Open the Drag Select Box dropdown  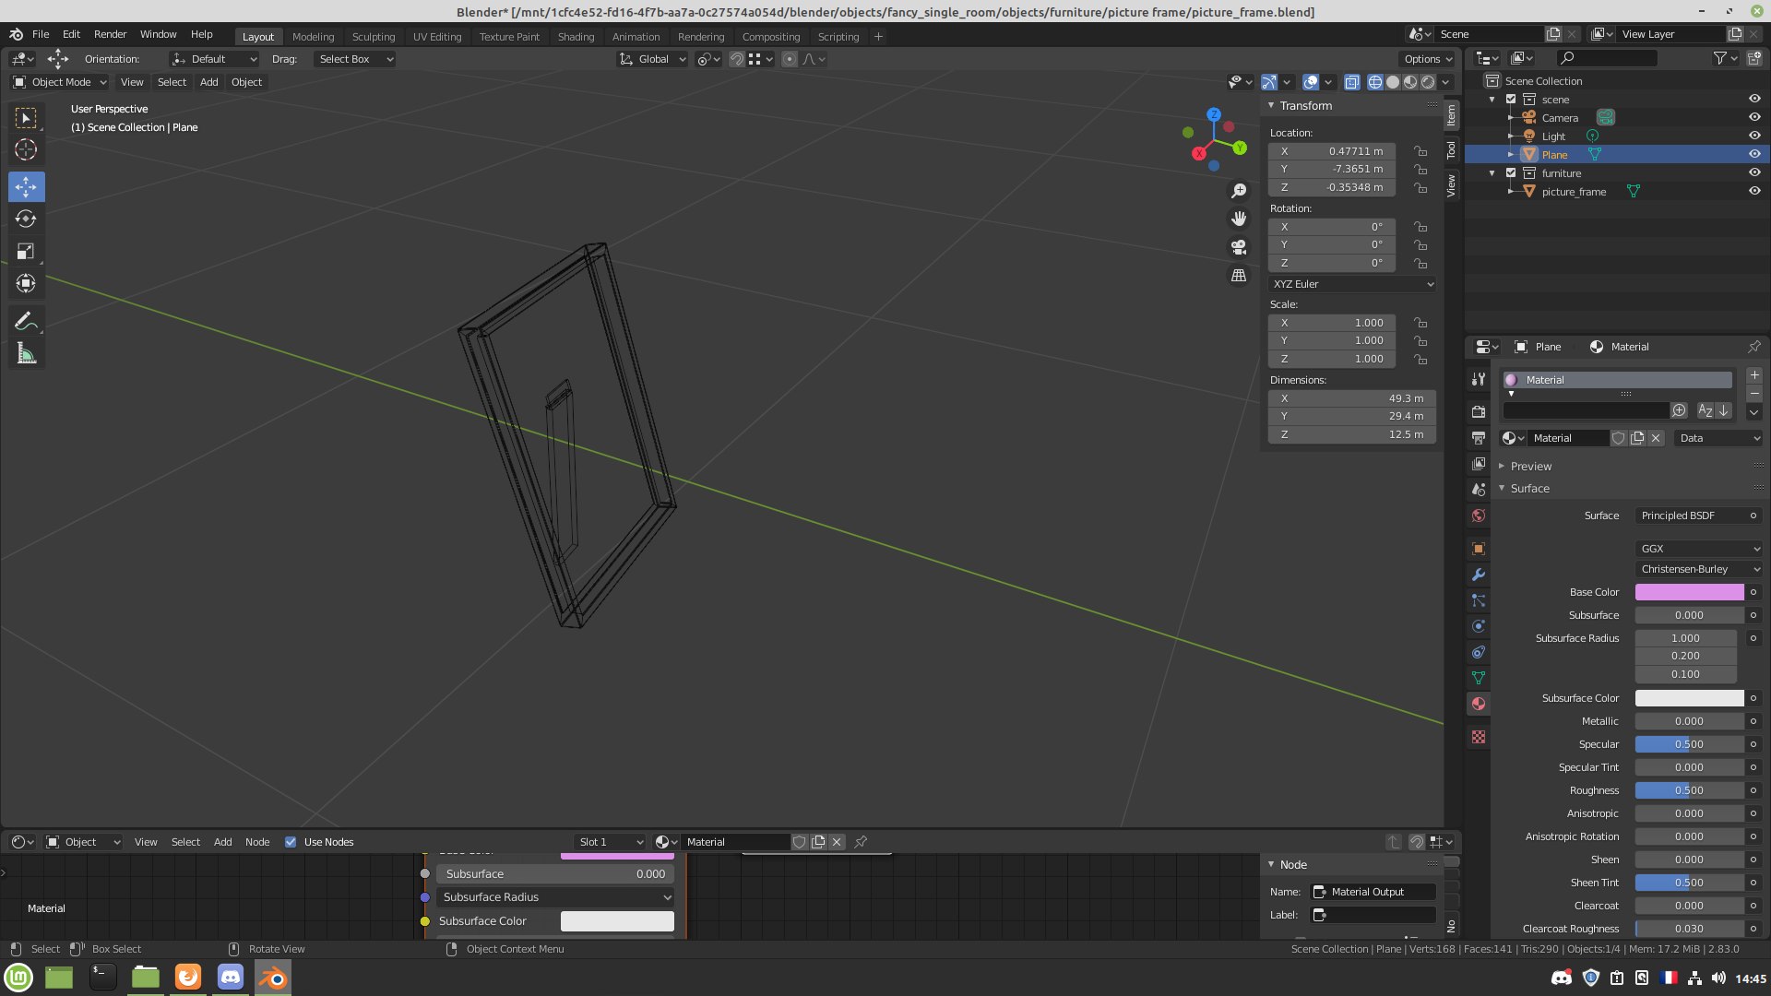coord(355,59)
